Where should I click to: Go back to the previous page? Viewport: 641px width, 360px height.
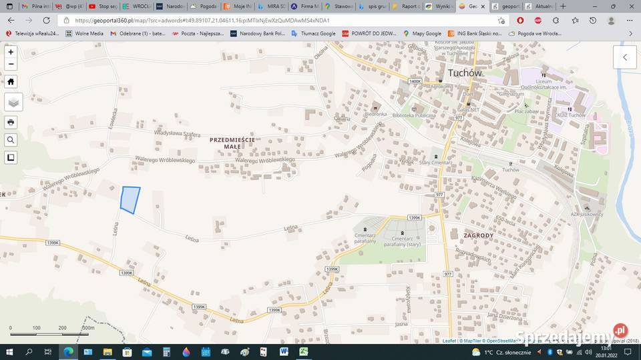11,21
